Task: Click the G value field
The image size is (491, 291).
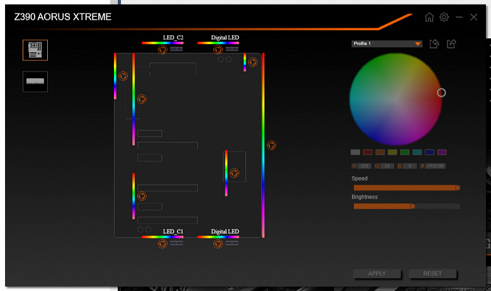Action: 387,166
